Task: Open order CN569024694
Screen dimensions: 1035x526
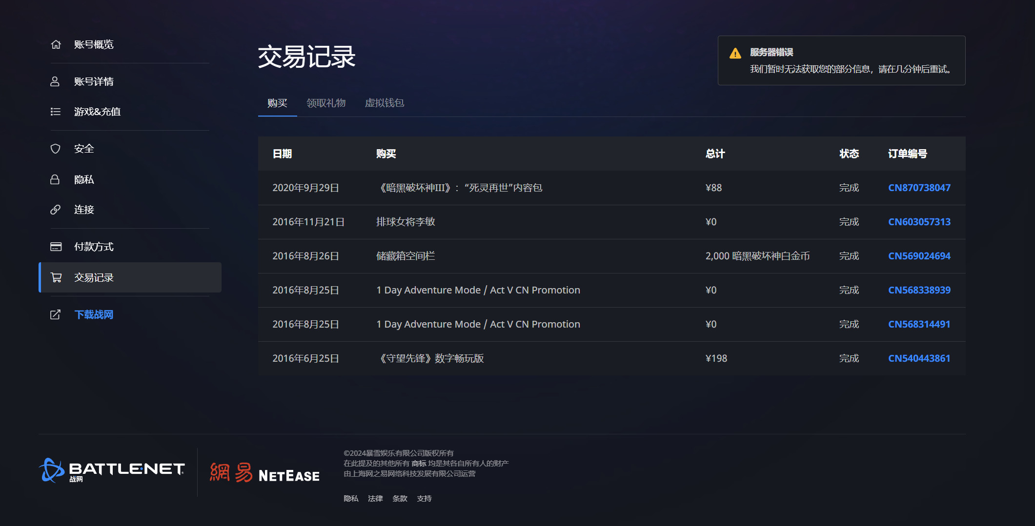Action: tap(919, 256)
